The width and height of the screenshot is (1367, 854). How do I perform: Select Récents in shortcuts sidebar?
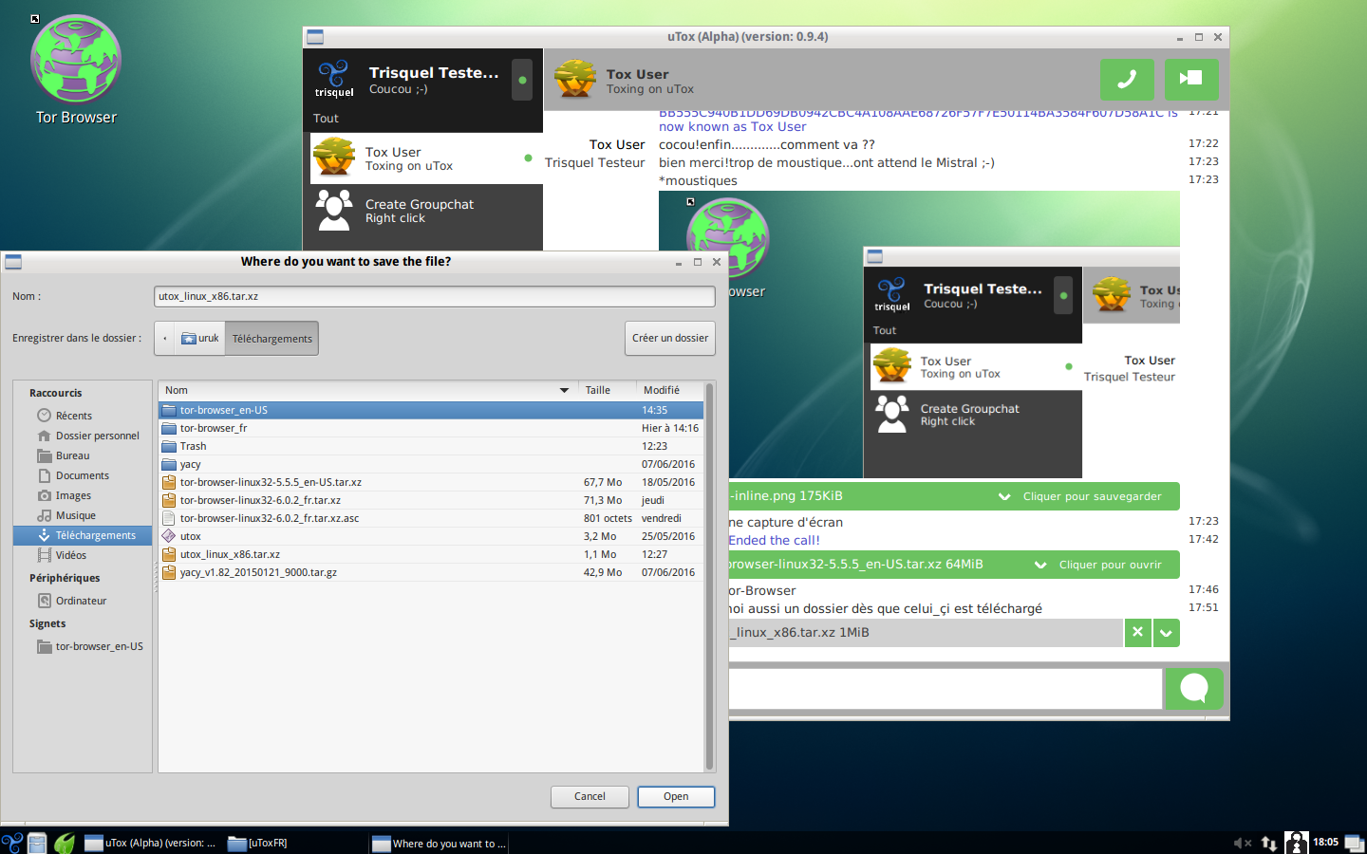[x=83, y=416]
